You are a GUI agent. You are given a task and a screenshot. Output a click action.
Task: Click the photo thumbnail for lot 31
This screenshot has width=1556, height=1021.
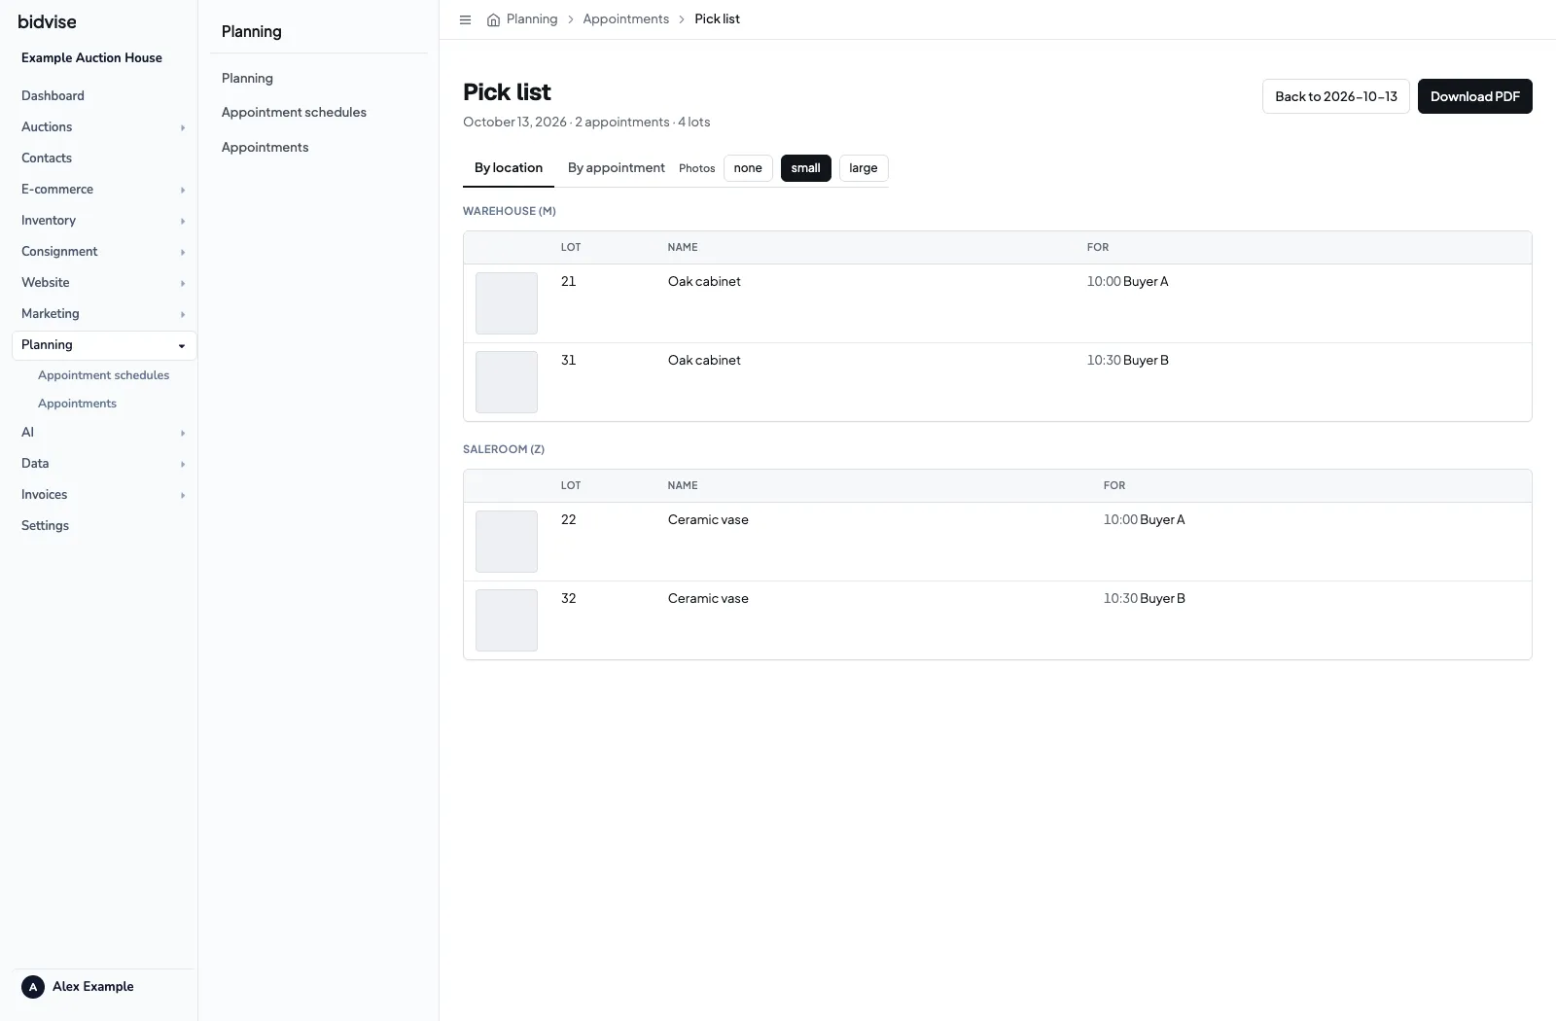[507, 382]
